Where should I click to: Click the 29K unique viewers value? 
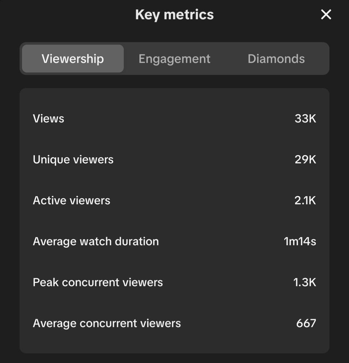[x=305, y=160]
